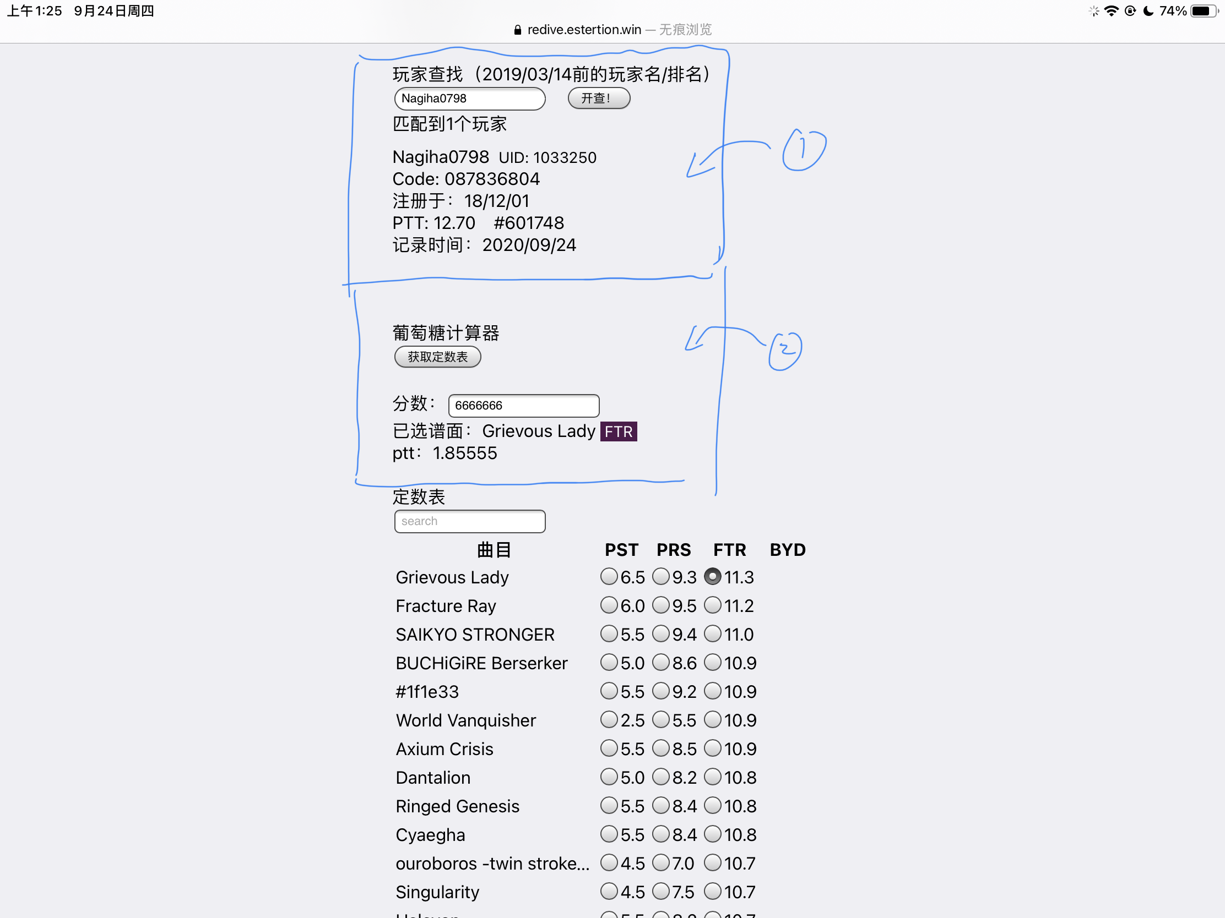Click the FTR difficulty radio button for Grievous Lady
Viewport: 1225px width, 918px height.
(713, 577)
